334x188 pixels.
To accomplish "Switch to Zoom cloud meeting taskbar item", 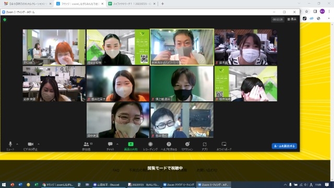I will point(178,184).
